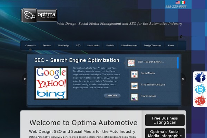Open the Client Resources menu item
The image size is (207, 138).
[129, 46]
